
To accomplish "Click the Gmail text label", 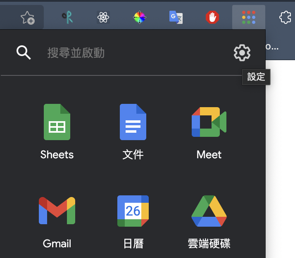I will tap(57, 244).
